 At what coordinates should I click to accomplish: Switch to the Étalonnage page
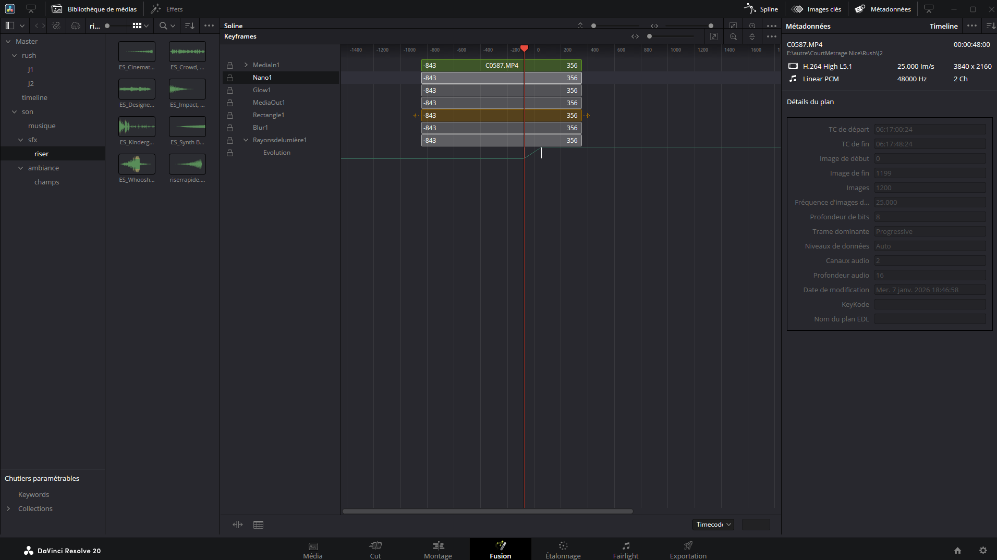coord(563,550)
